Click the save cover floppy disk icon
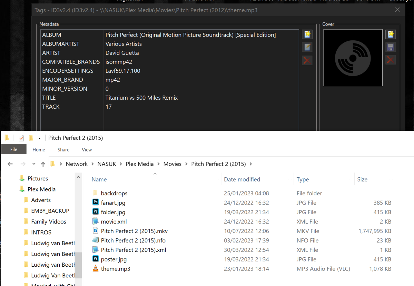 click(391, 47)
